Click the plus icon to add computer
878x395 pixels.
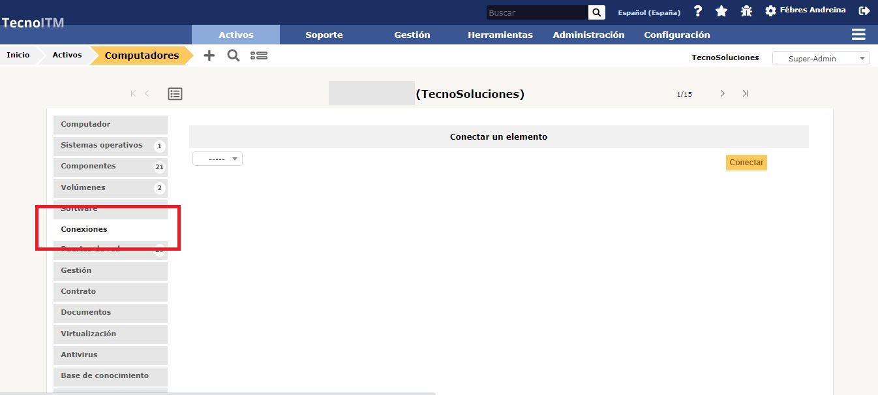pos(209,55)
